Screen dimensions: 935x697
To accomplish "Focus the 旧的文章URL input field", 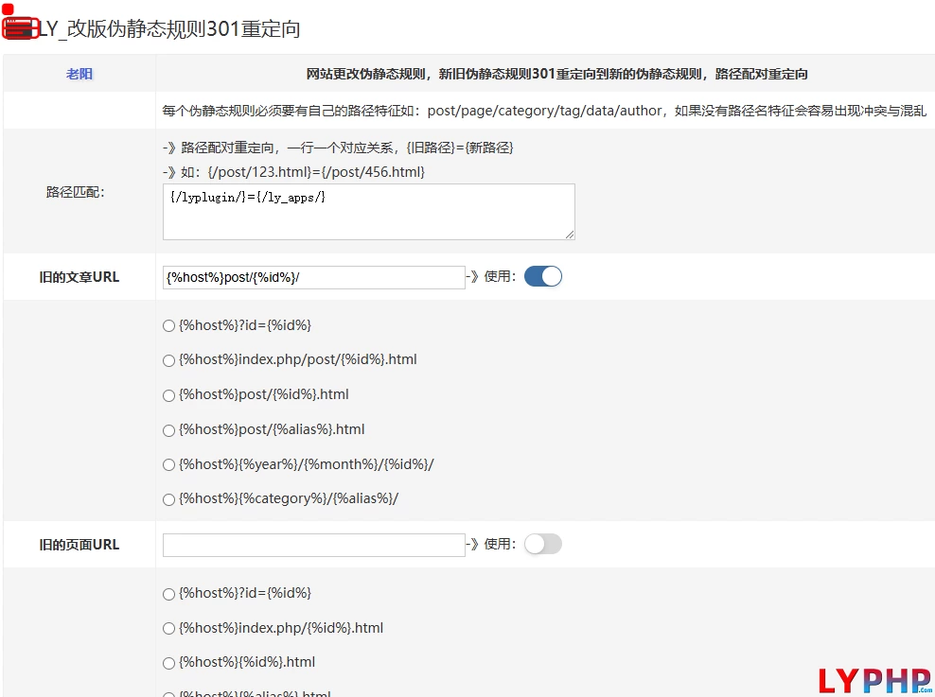I will (x=313, y=277).
